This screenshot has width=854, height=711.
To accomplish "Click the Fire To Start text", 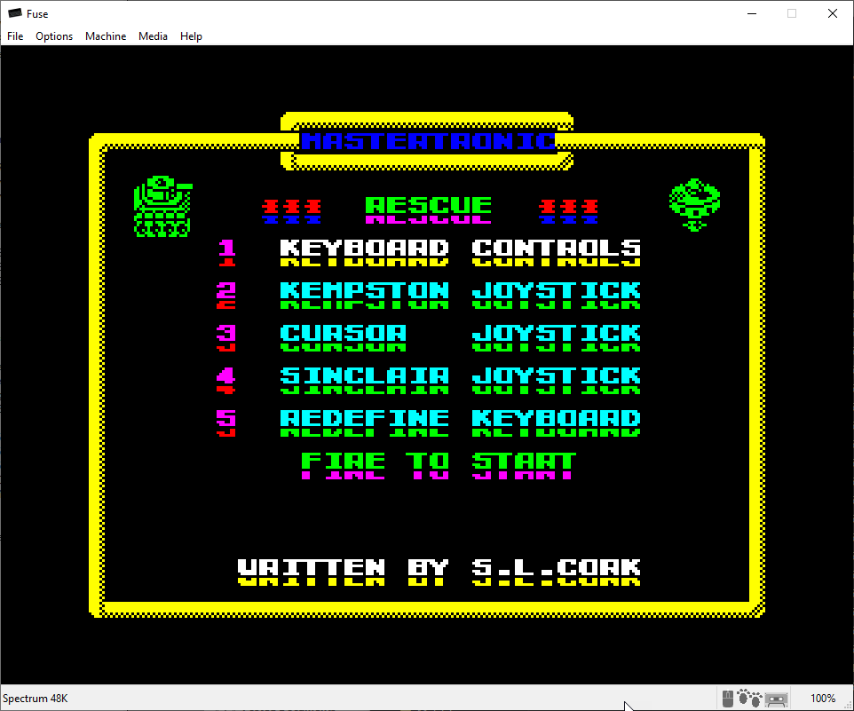I will coord(439,465).
